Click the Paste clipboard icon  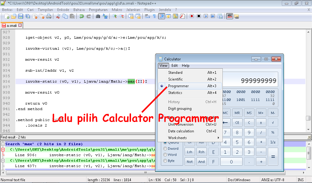point(72,16)
